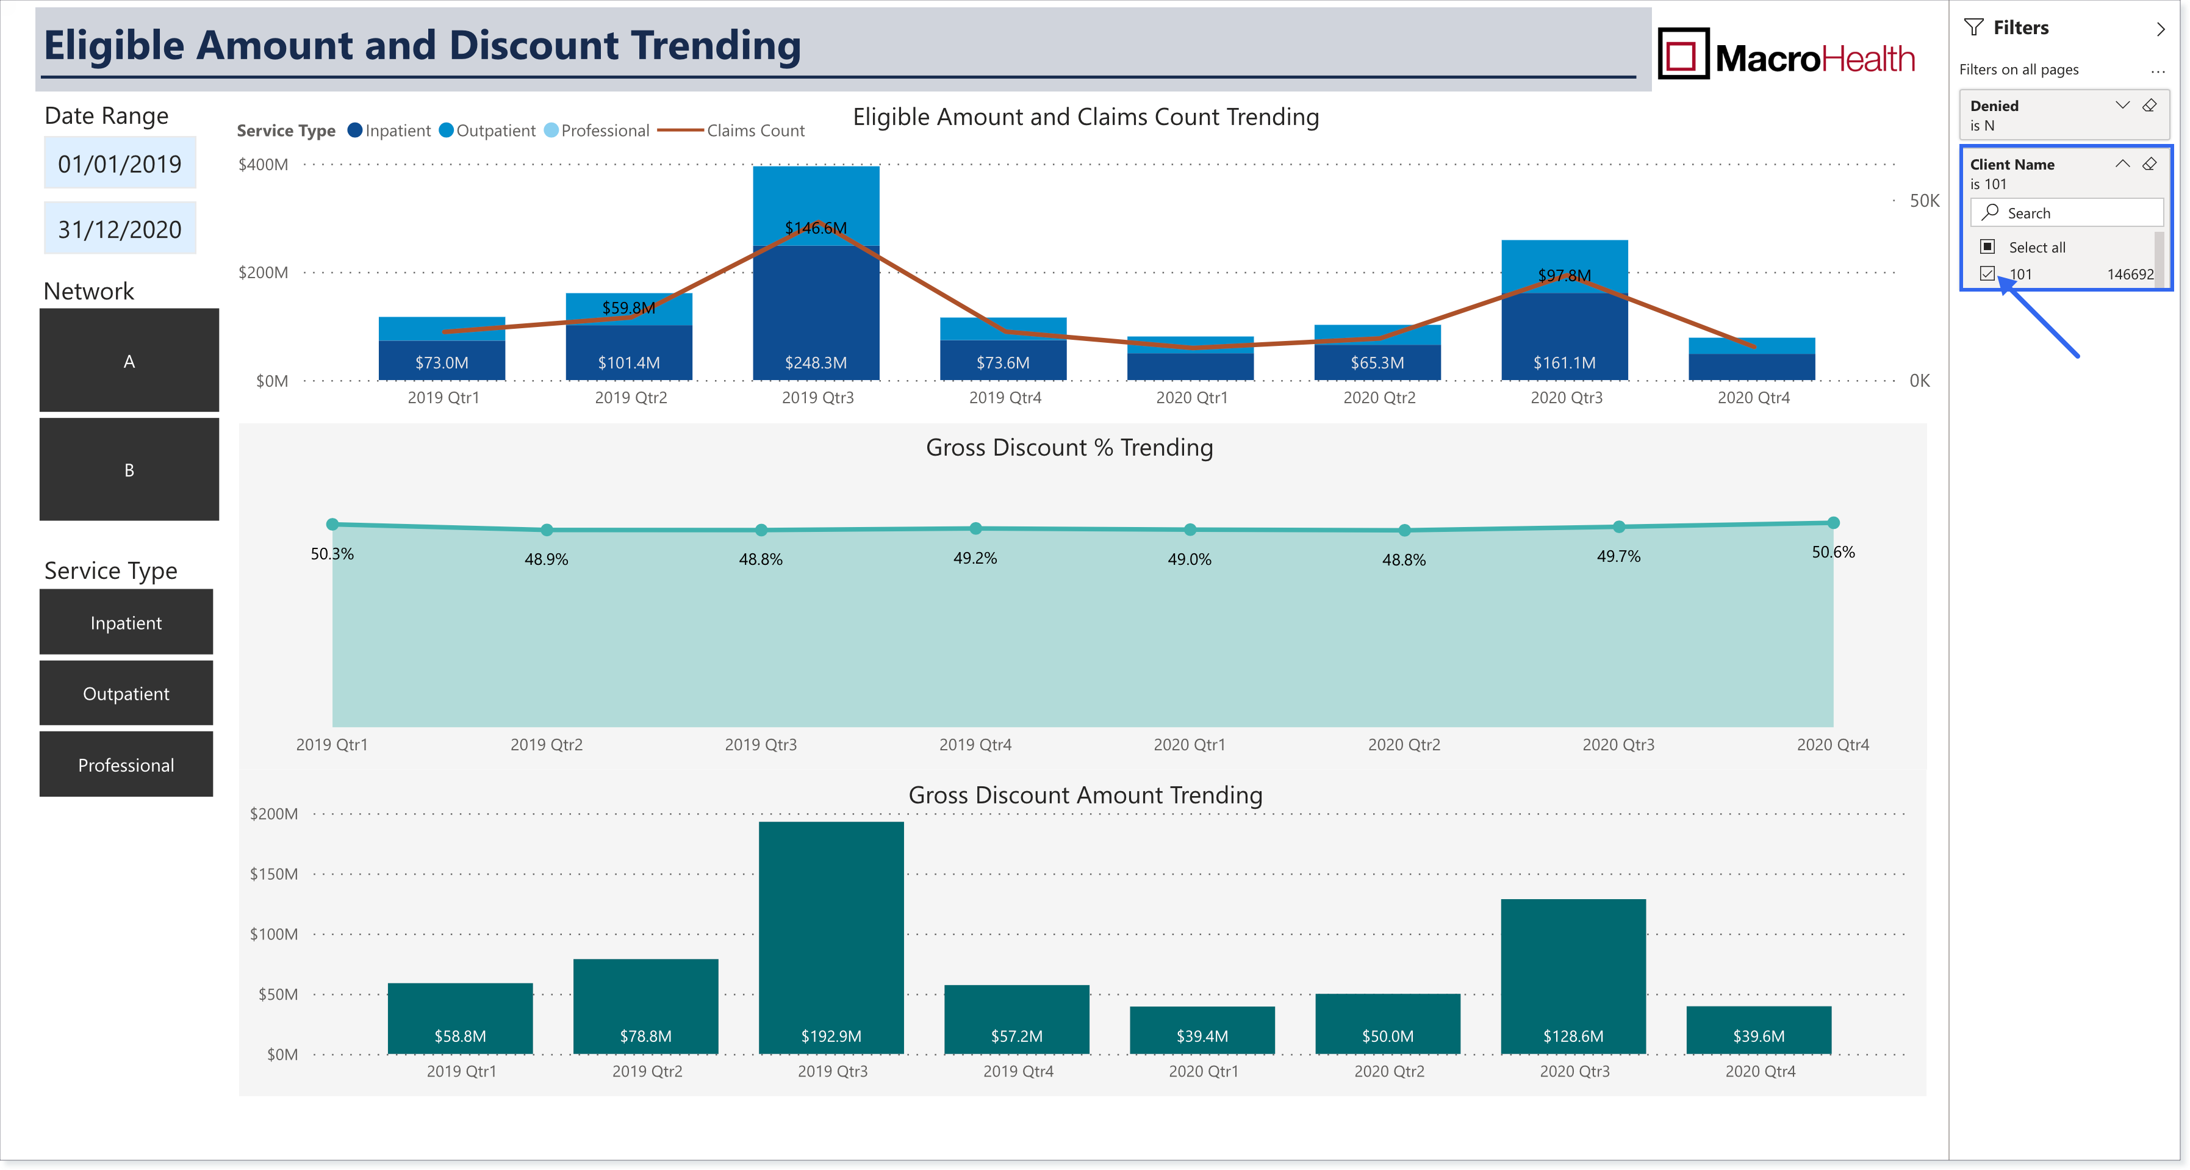Expand the Denied filter card

(x=2122, y=106)
